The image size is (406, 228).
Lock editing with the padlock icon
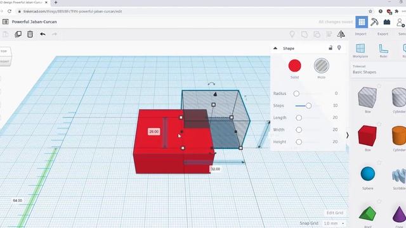[331, 48]
